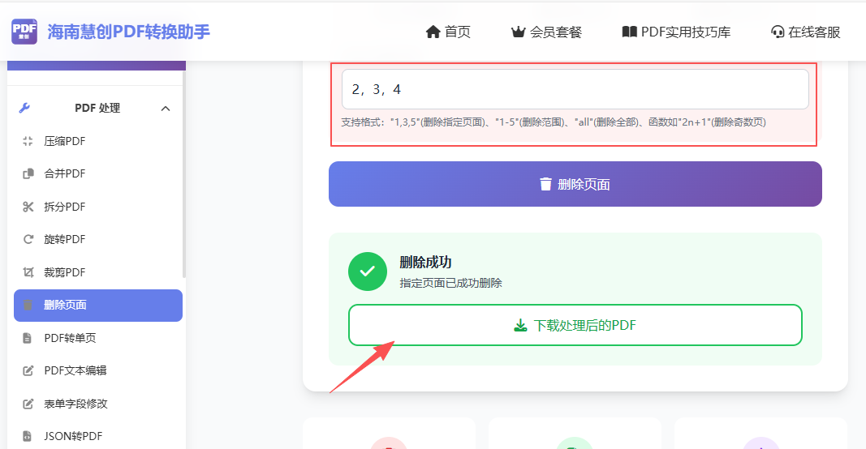Open 表单字段修改 tool
The height and width of the screenshot is (449, 866).
point(75,404)
